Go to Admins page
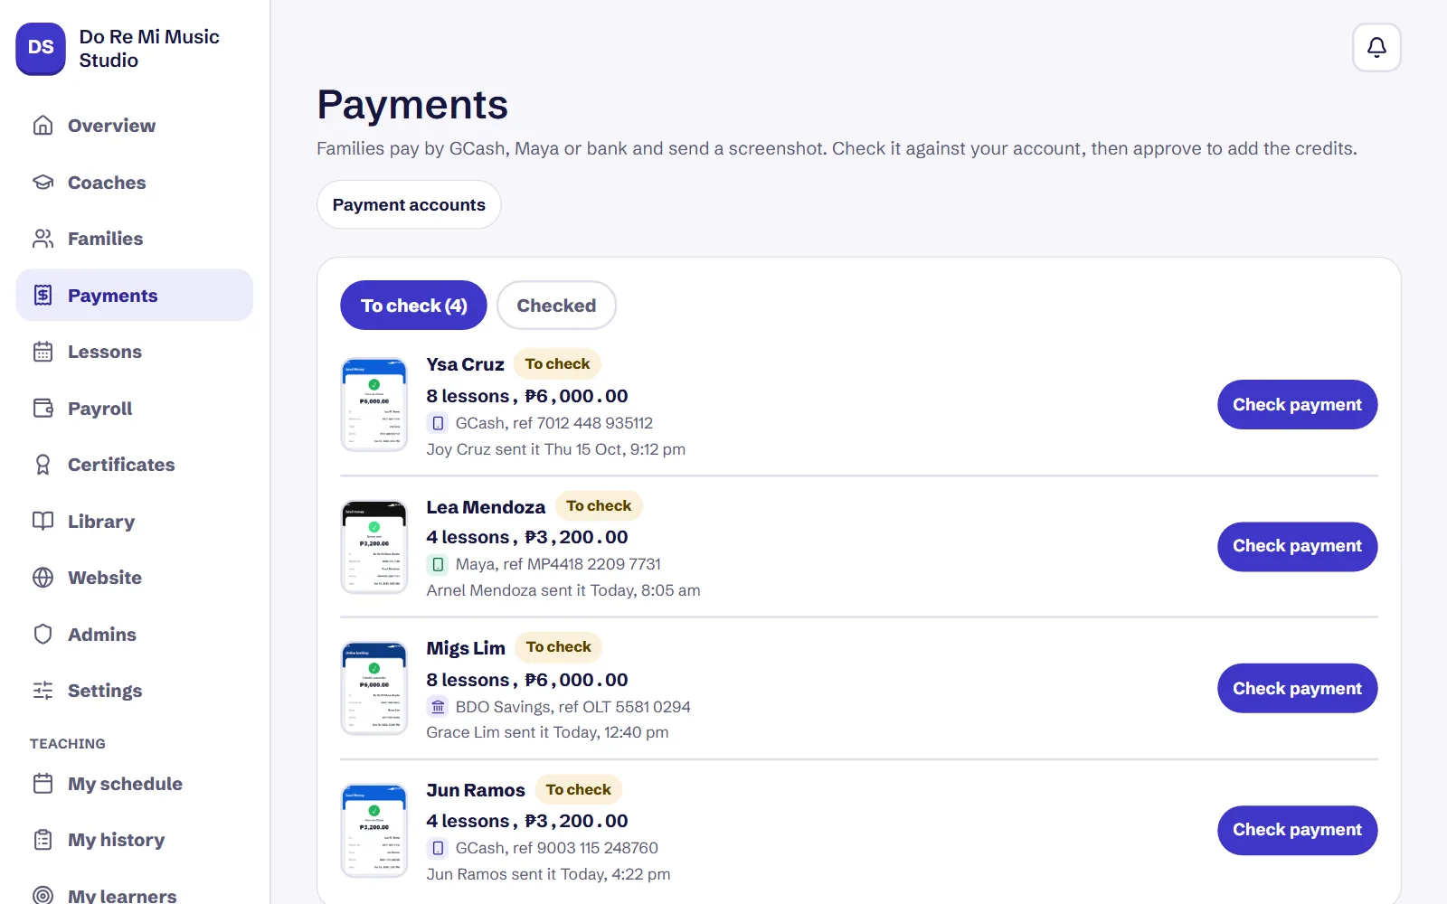This screenshot has width=1447, height=904. [135, 635]
